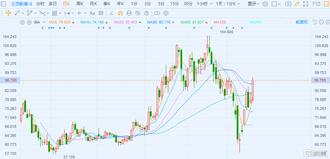
Task: Open the F10 company info
Action: click(x=317, y=4)
